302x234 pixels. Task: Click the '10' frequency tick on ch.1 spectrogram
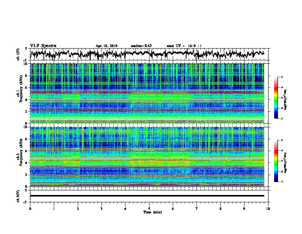pos(26,64)
